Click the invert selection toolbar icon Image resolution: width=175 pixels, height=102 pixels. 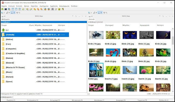pyautogui.click(x=41, y=9)
